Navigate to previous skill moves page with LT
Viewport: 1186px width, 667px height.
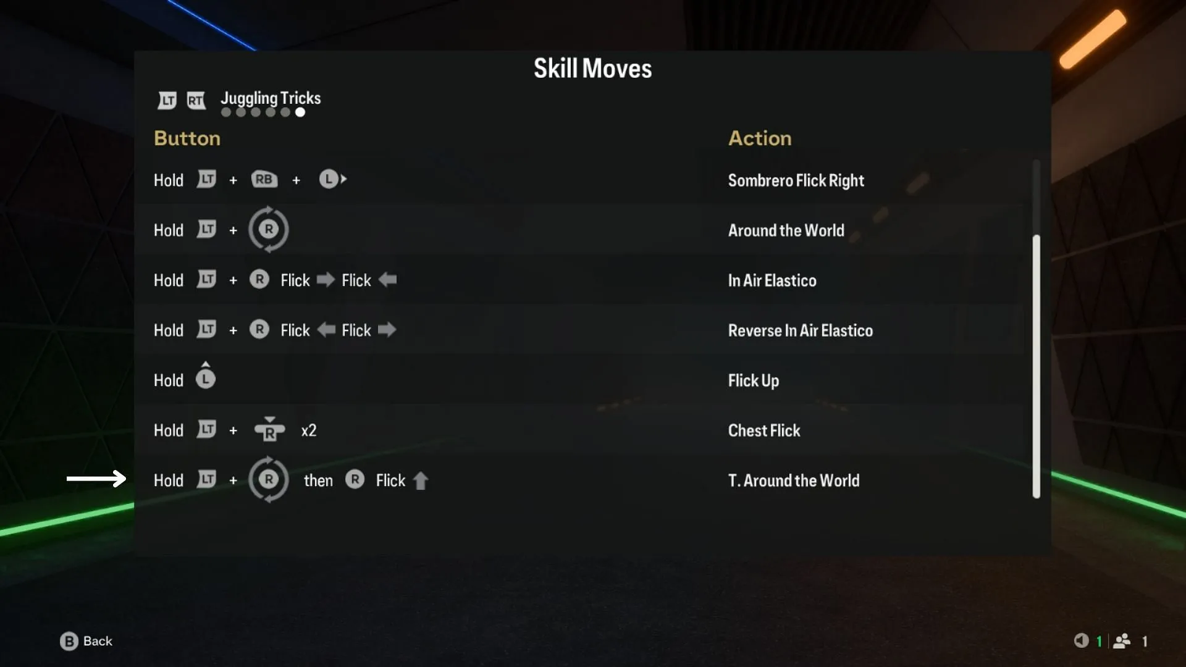pyautogui.click(x=166, y=99)
